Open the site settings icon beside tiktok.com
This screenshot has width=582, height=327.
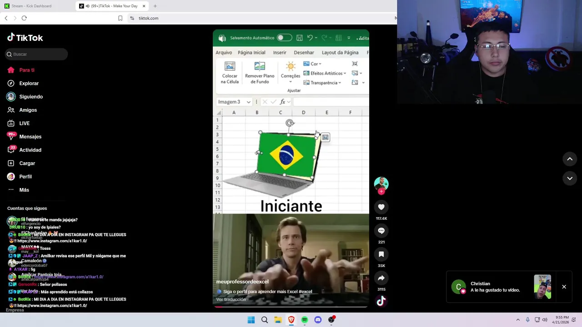coord(132,18)
